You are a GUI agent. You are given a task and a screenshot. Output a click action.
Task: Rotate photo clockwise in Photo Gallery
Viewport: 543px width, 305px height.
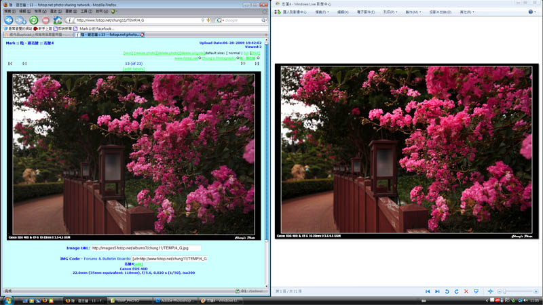456,291
